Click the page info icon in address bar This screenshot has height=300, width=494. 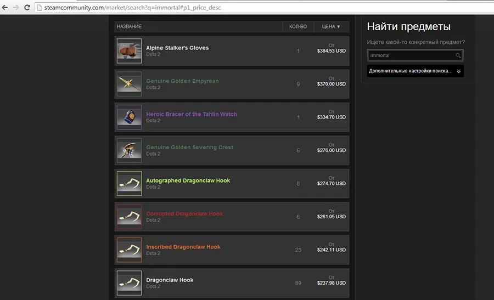click(x=40, y=8)
